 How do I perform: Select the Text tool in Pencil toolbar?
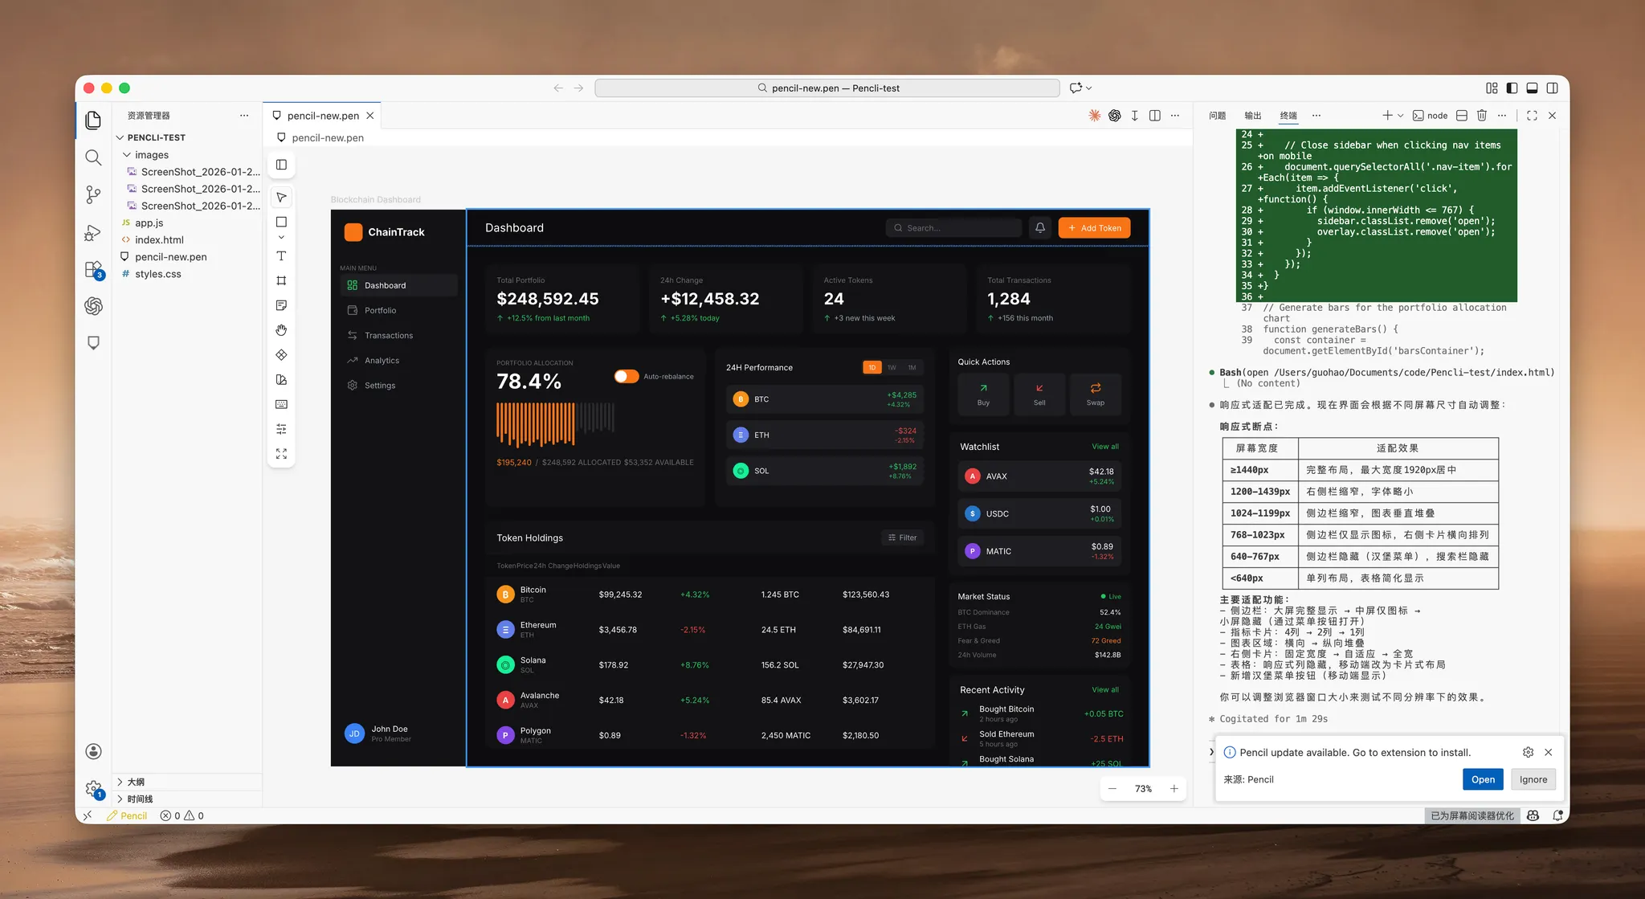pyautogui.click(x=281, y=256)
